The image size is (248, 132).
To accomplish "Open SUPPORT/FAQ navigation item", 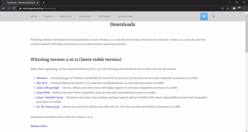I will (125, 16).
